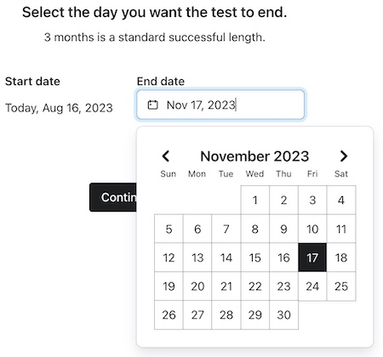Click the calendar icon in End date field
Image resolution: width=383 pixels, height=357 pixels.
[x=152, y=105]
